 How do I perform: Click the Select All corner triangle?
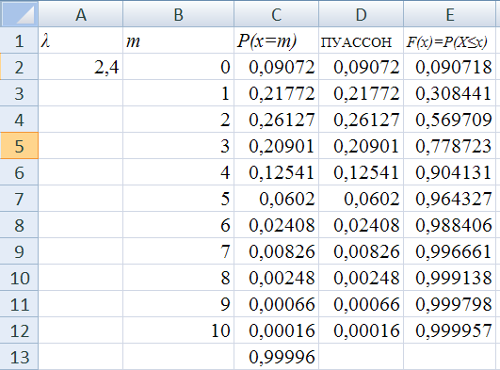(x=19, y=14)
